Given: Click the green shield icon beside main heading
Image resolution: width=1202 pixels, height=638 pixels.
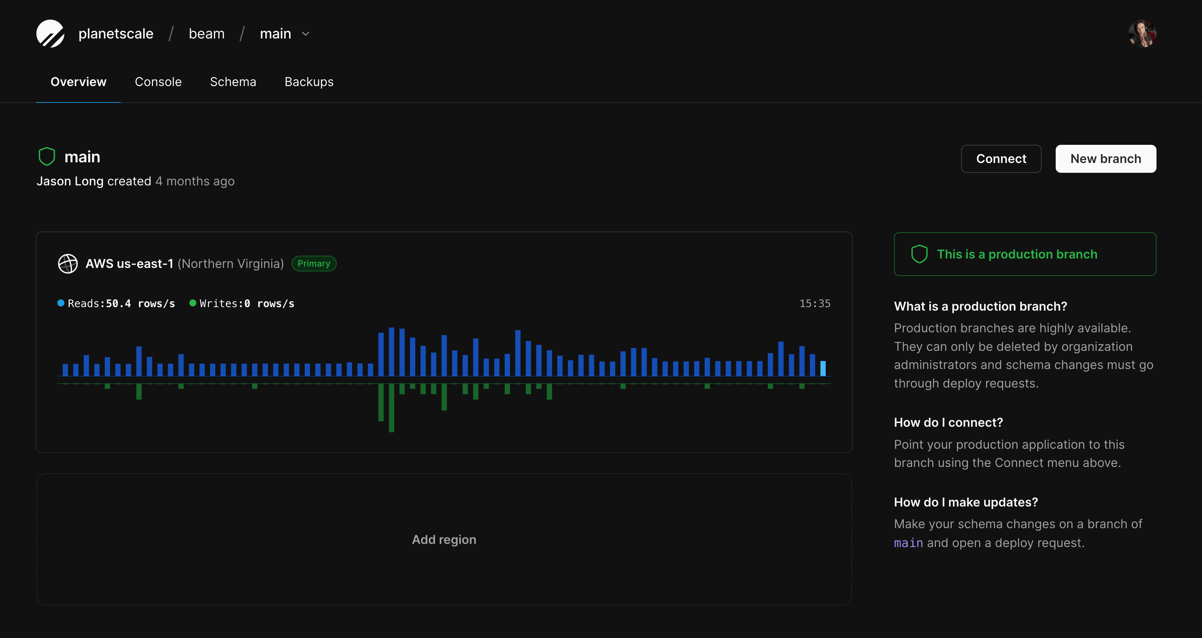Looking at the screenshot, I should click(x=47, y=157).
